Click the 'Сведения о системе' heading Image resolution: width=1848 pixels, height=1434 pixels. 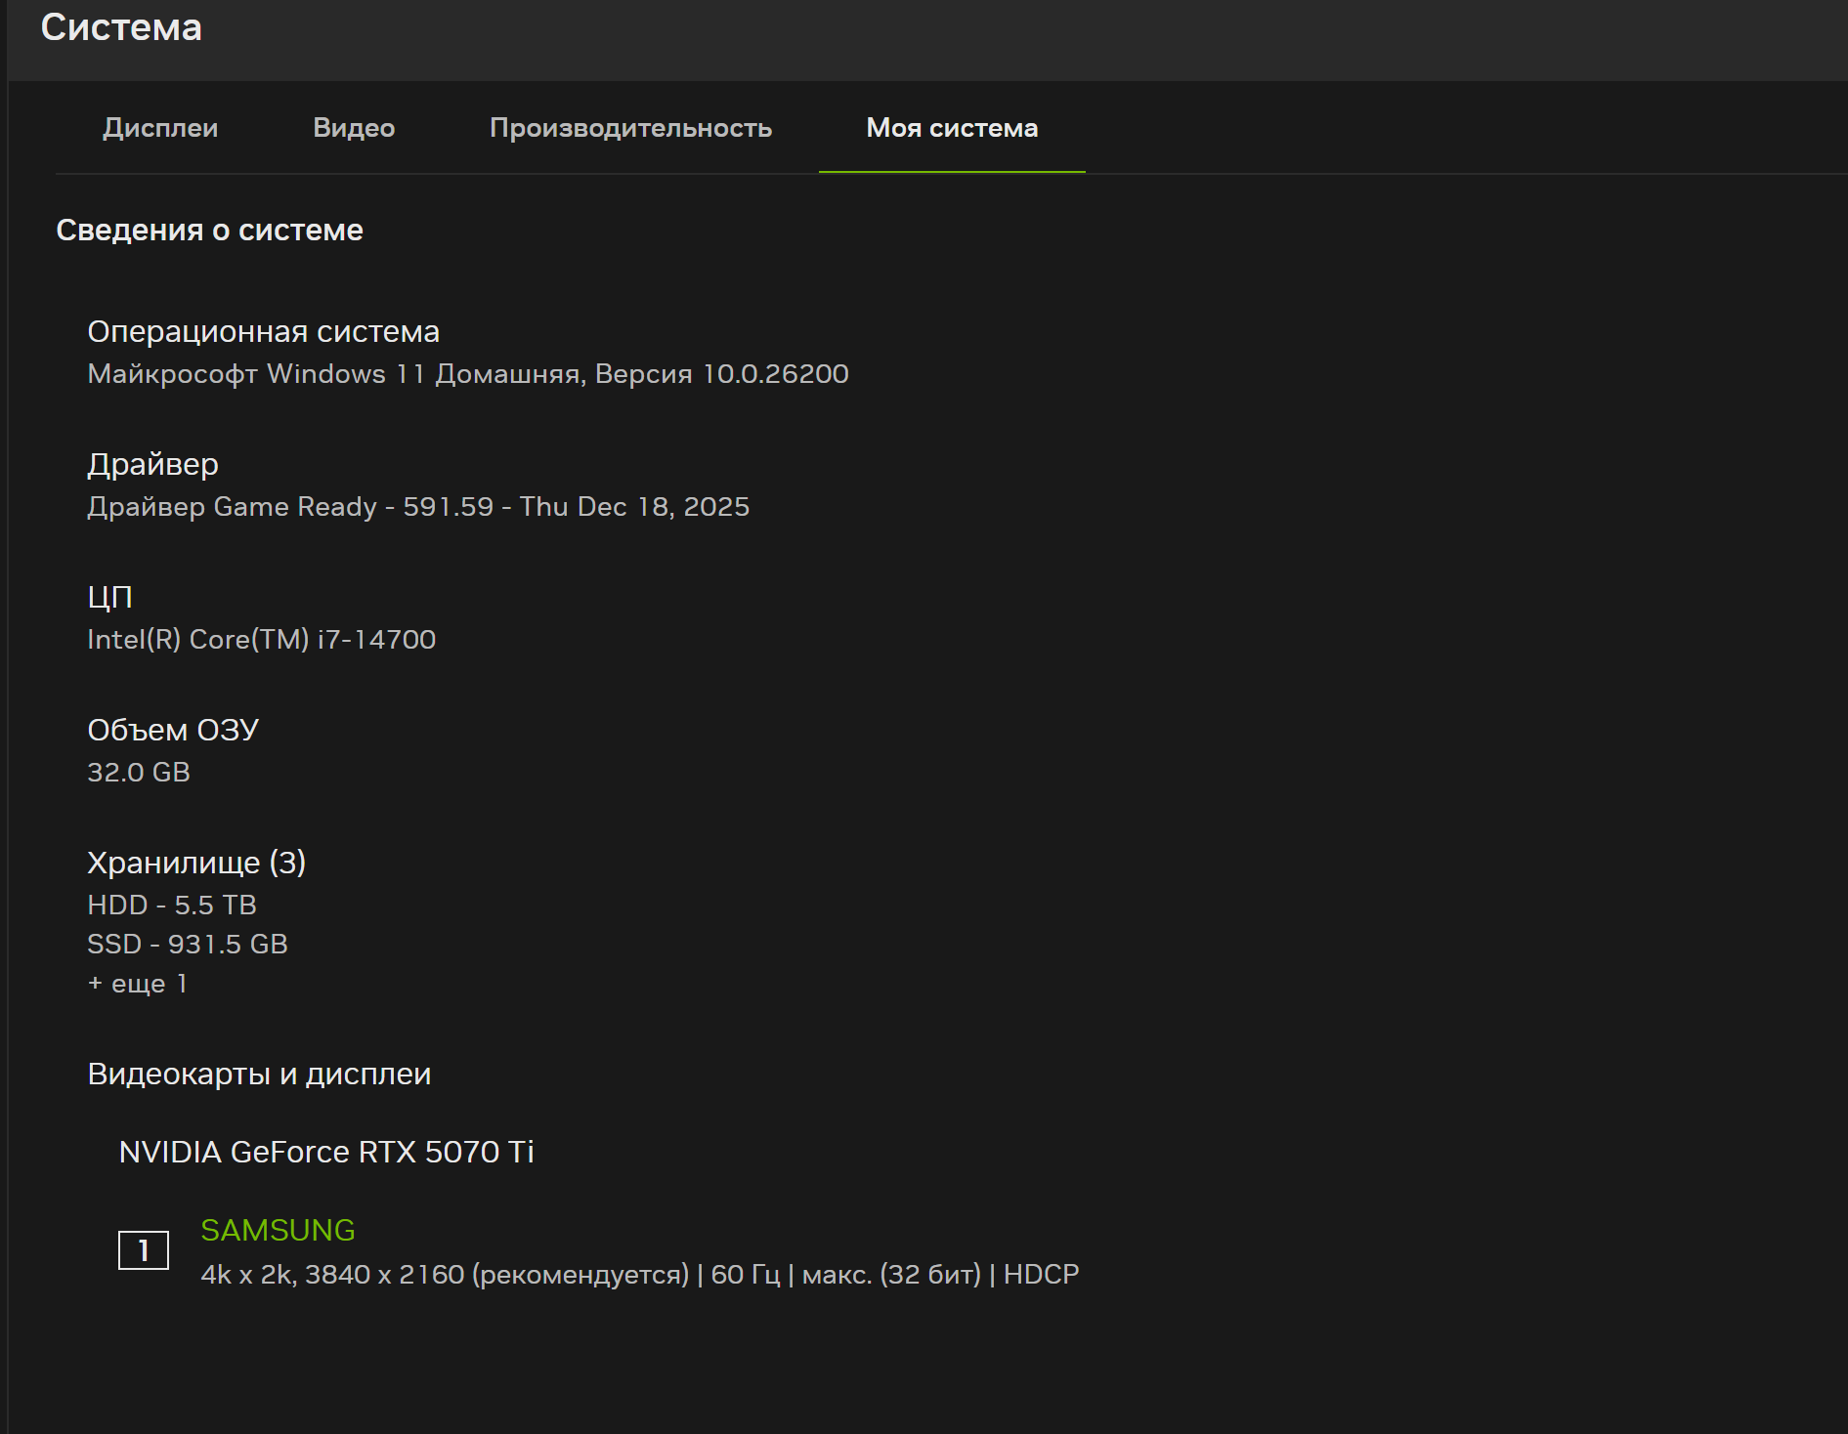tap(209, 230)
